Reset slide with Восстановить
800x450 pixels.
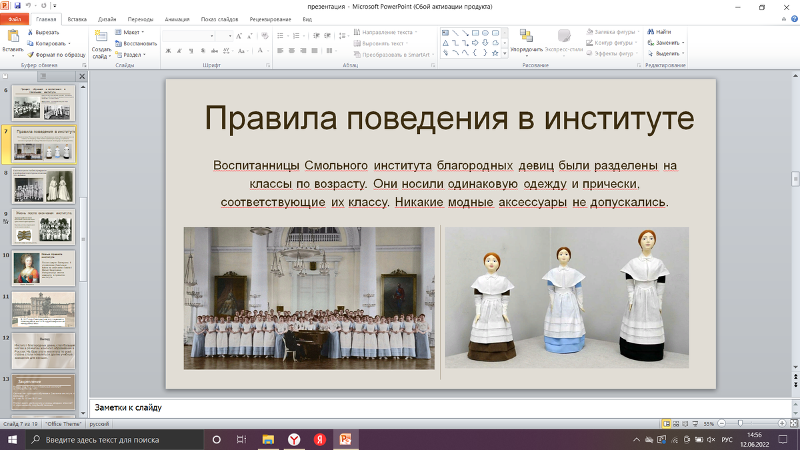(x=136, y=43)
